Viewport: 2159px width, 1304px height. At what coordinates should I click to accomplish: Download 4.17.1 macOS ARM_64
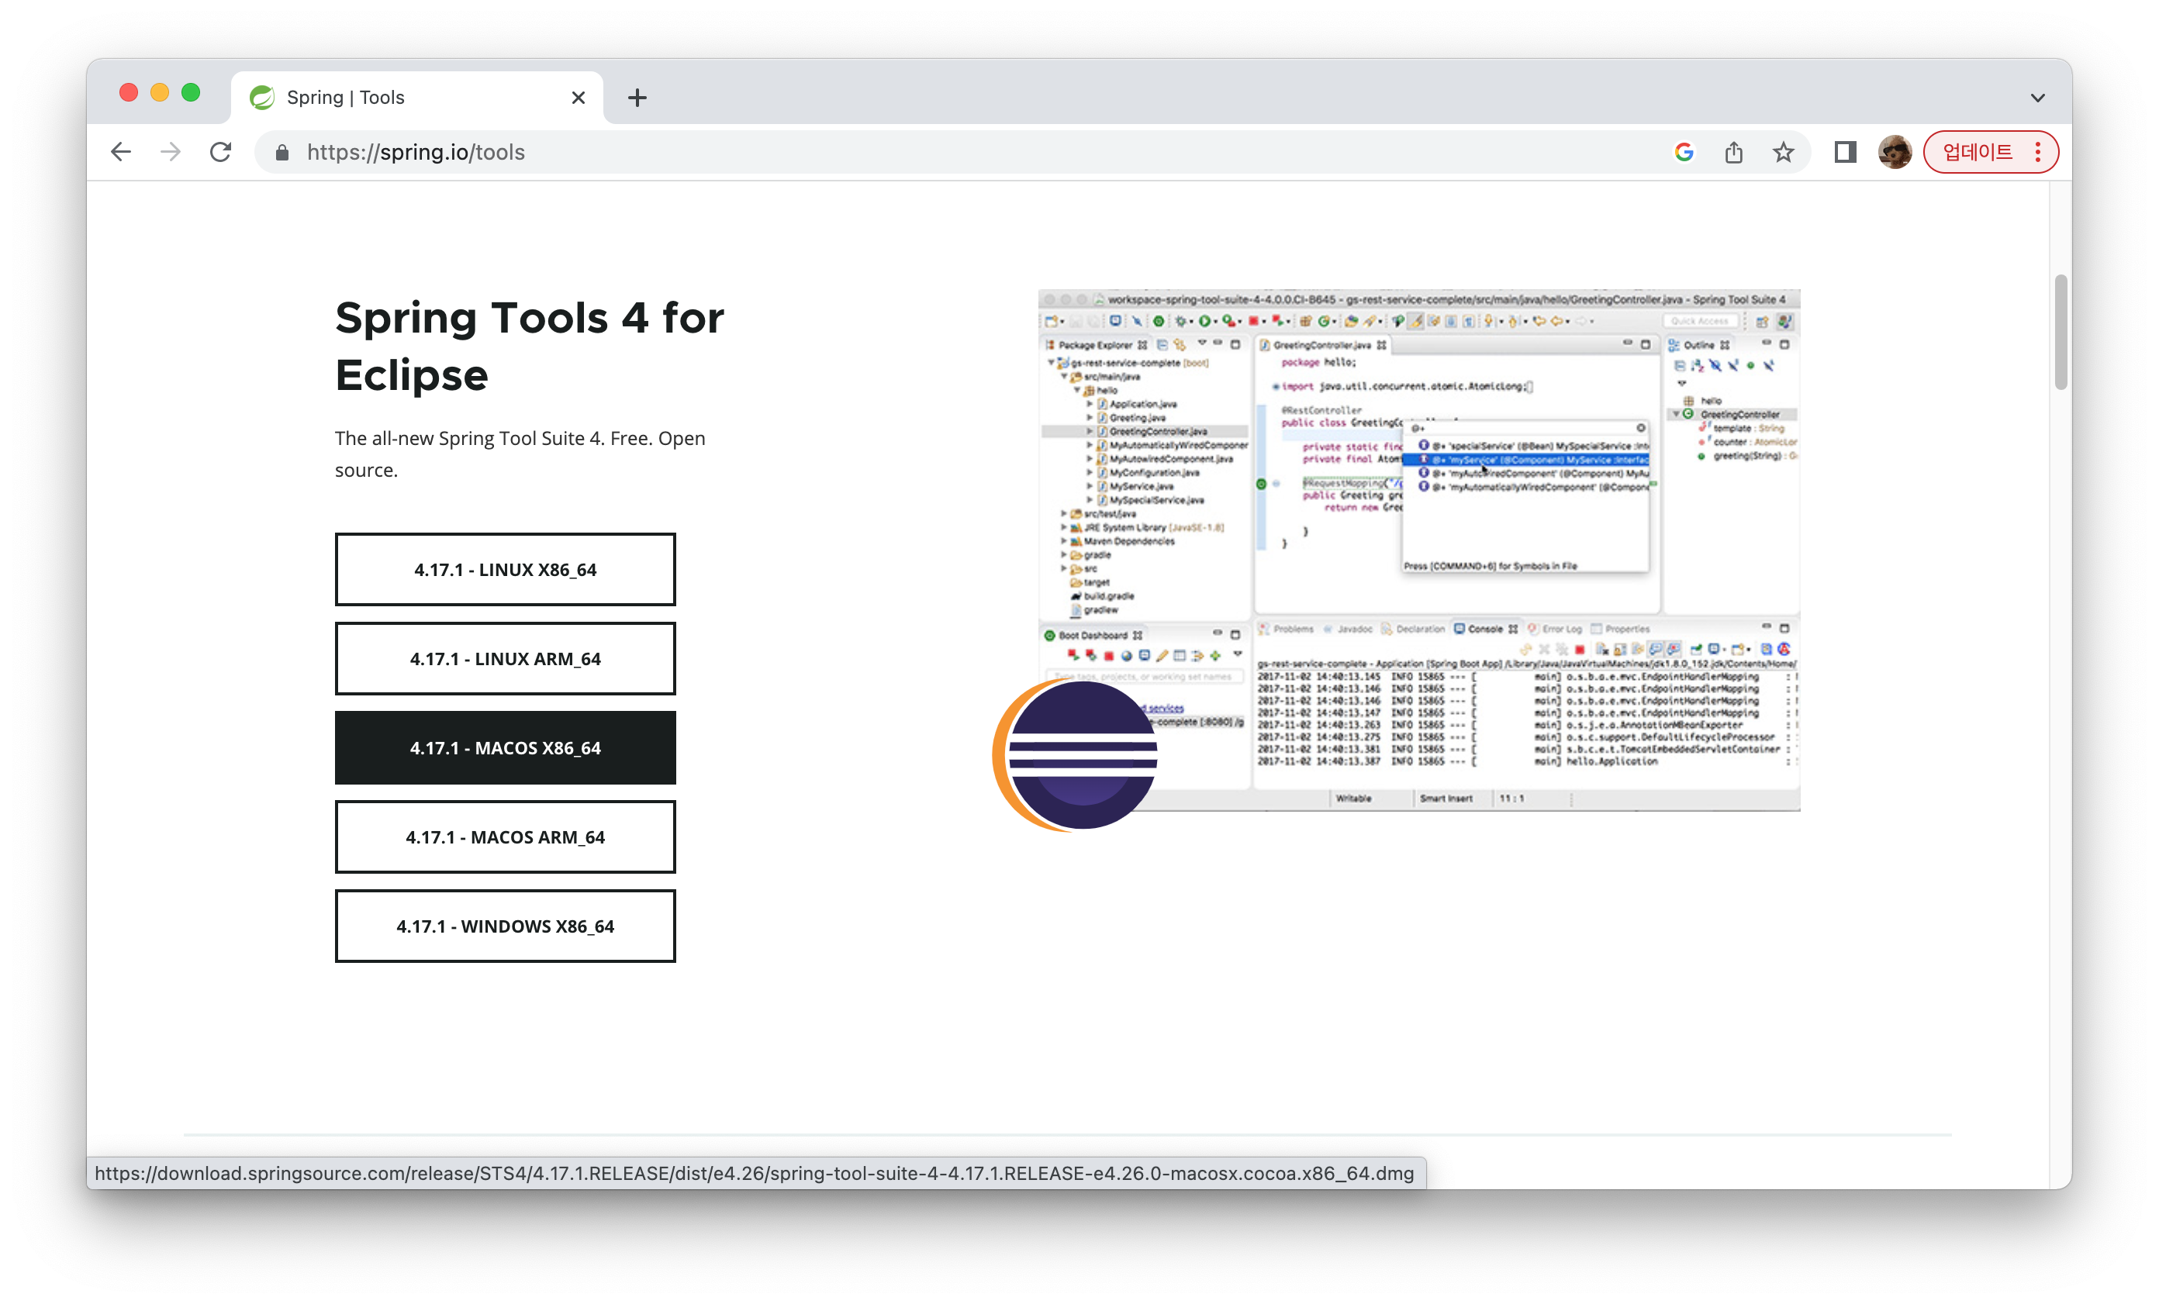pyautogui.click(x=505, y=837)
